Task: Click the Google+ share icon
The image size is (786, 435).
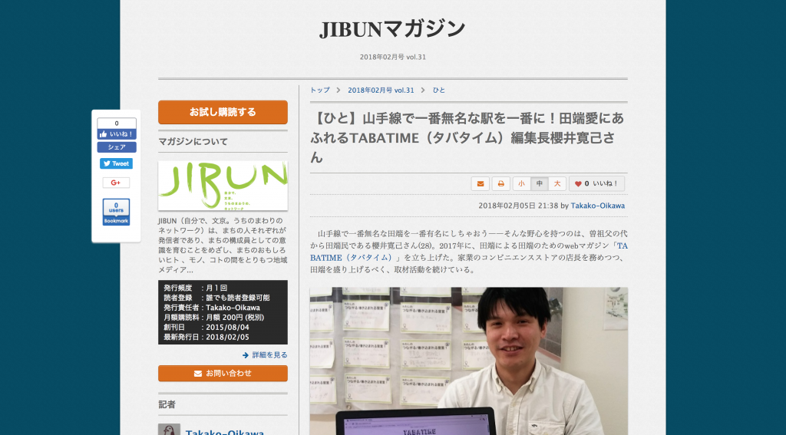Action: coord(117,183)
